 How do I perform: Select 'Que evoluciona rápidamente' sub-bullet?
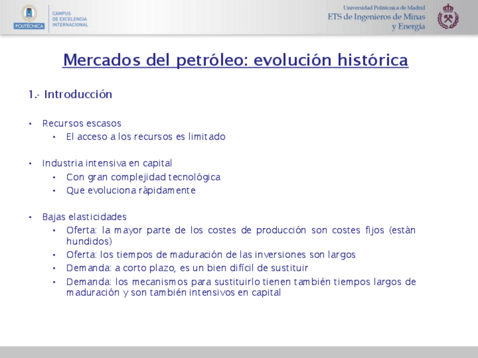131,191
